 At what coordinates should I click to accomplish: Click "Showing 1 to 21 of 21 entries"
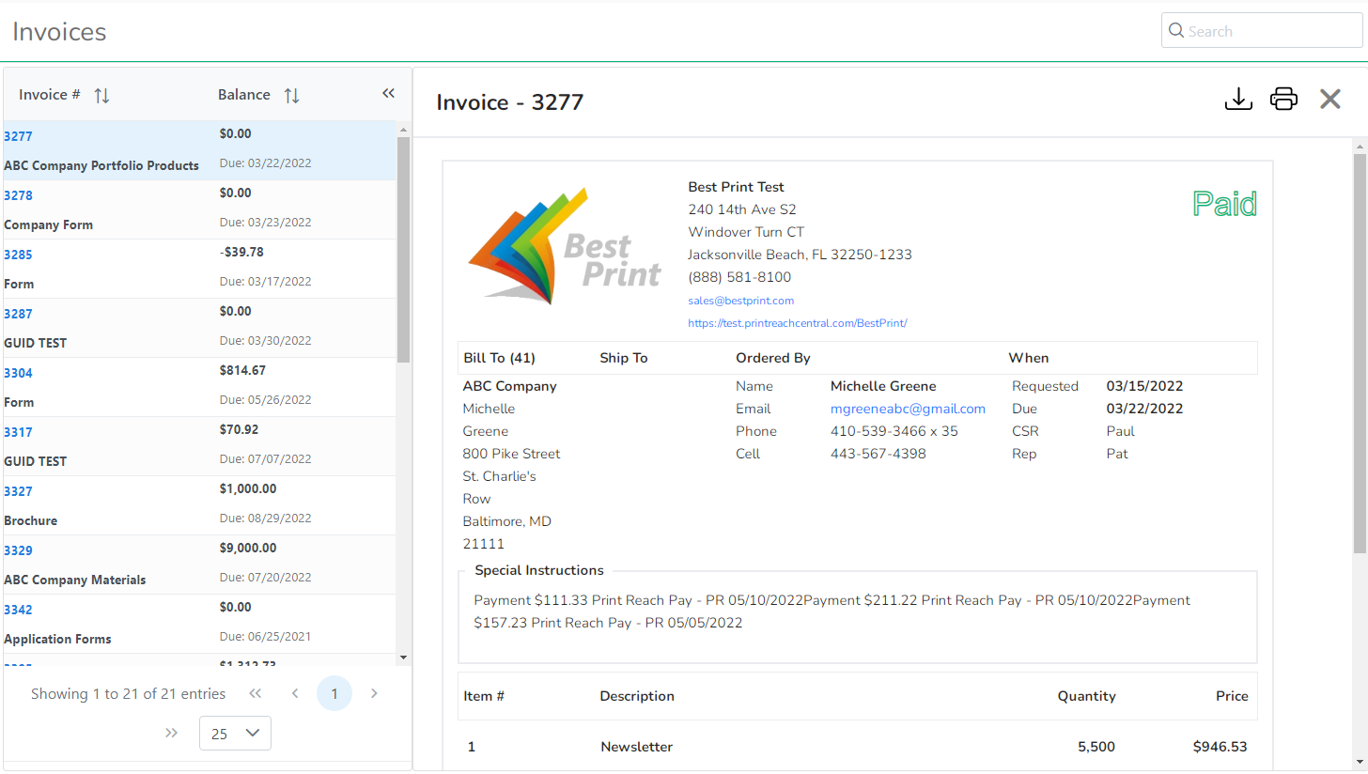coord(128,694)
